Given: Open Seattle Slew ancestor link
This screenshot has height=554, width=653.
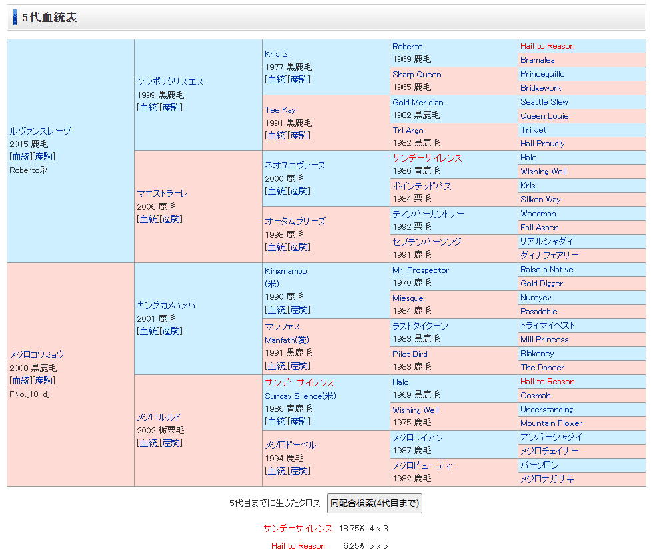Looking at the screenshot, I should (x=544, y=102).
